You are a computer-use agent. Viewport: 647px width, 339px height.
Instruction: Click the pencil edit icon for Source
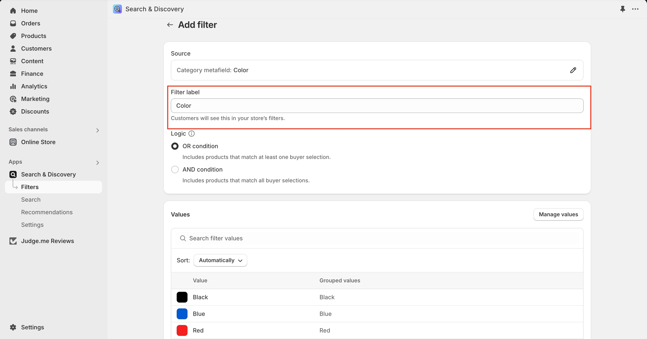point(573,70)
